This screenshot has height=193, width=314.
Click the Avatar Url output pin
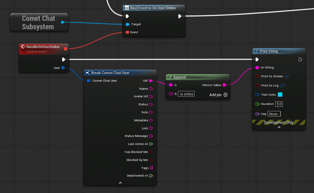(151, 96)
